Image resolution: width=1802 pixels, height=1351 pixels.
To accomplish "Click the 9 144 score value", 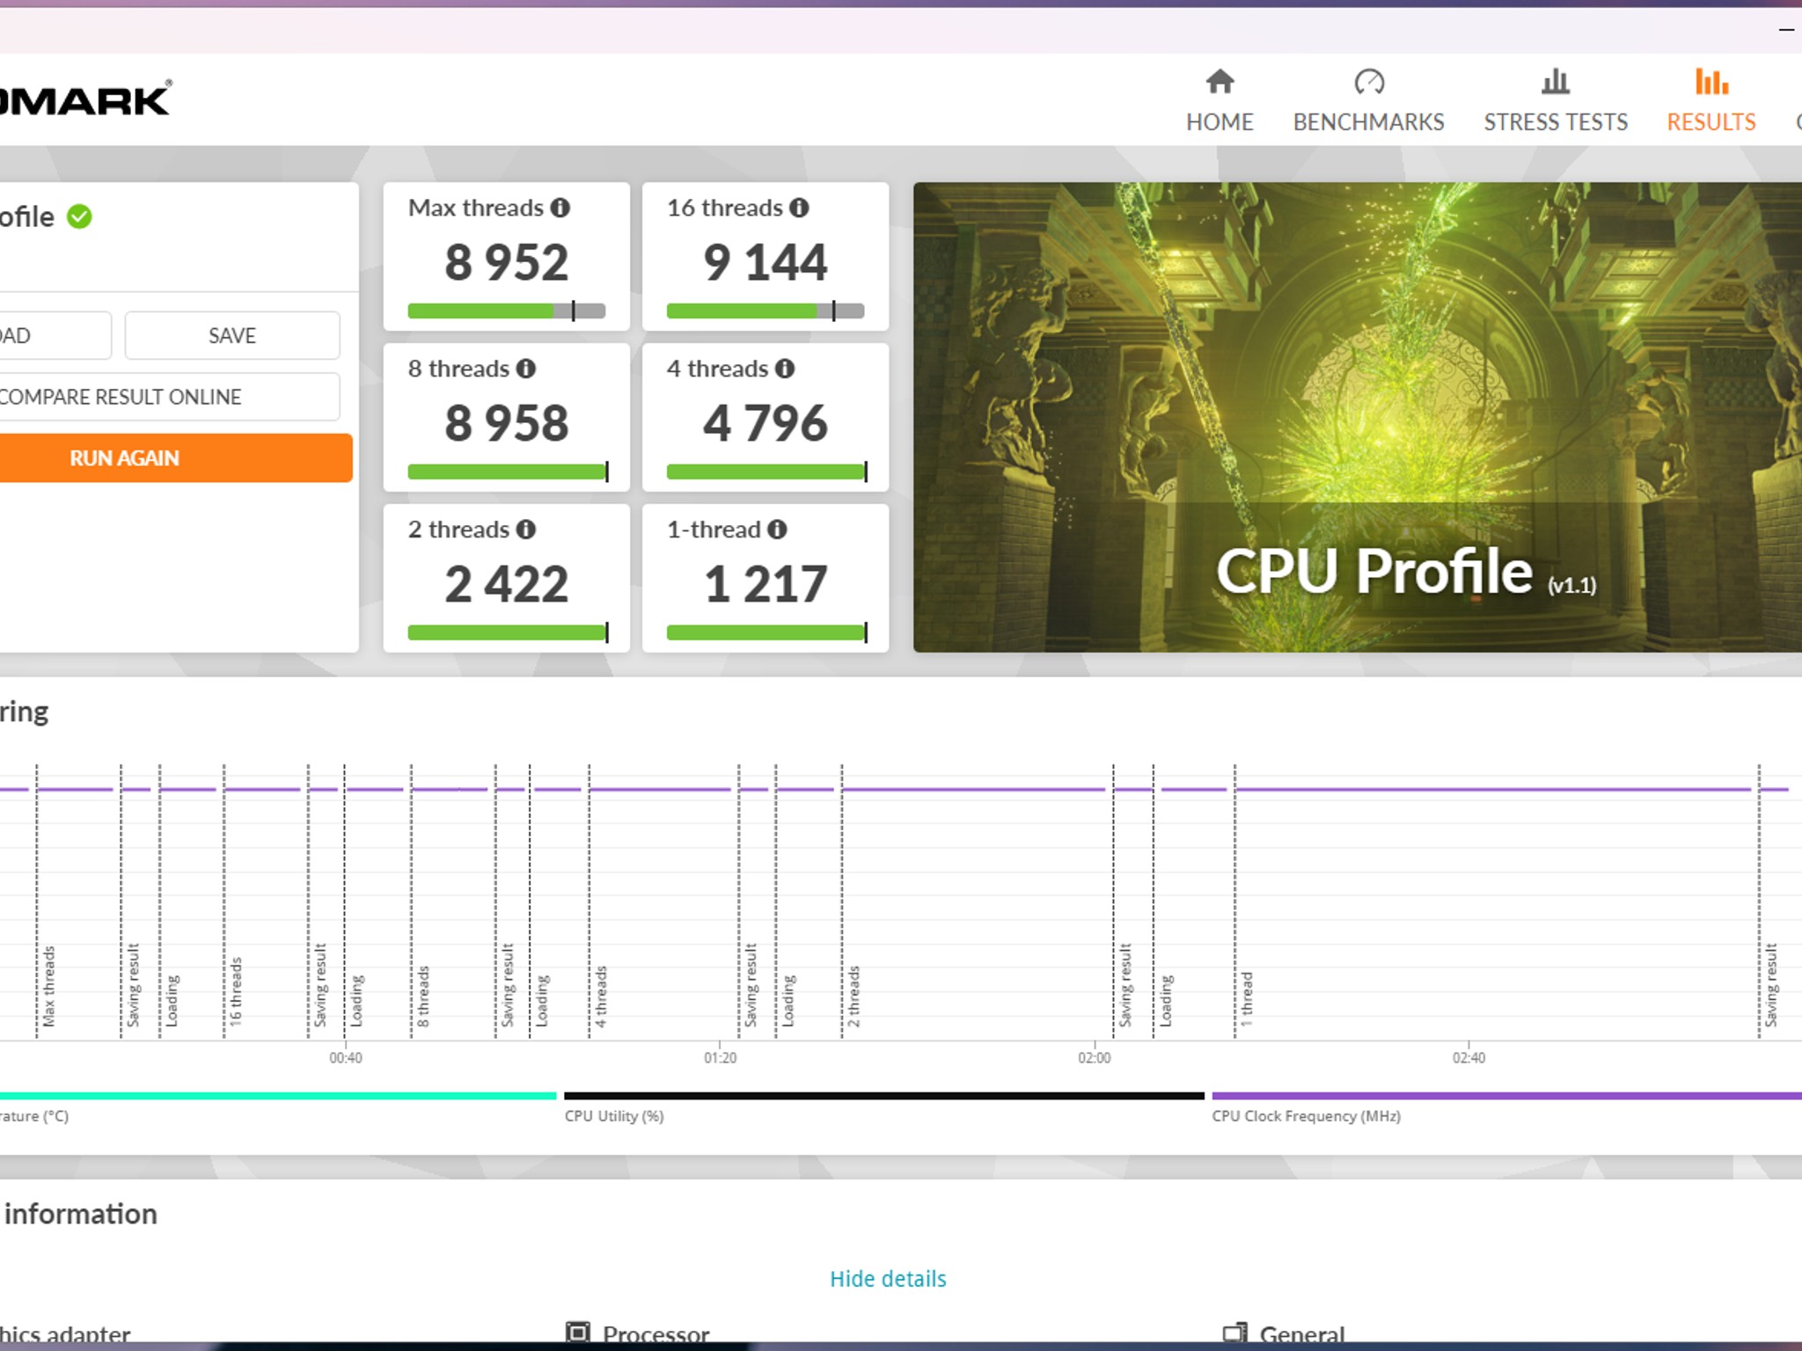I will tap(765, 262).
